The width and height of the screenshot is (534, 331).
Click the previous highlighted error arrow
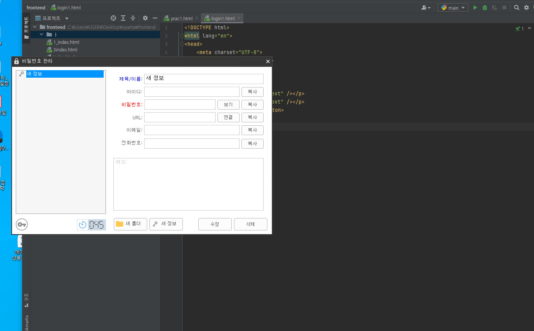point(529,28)
